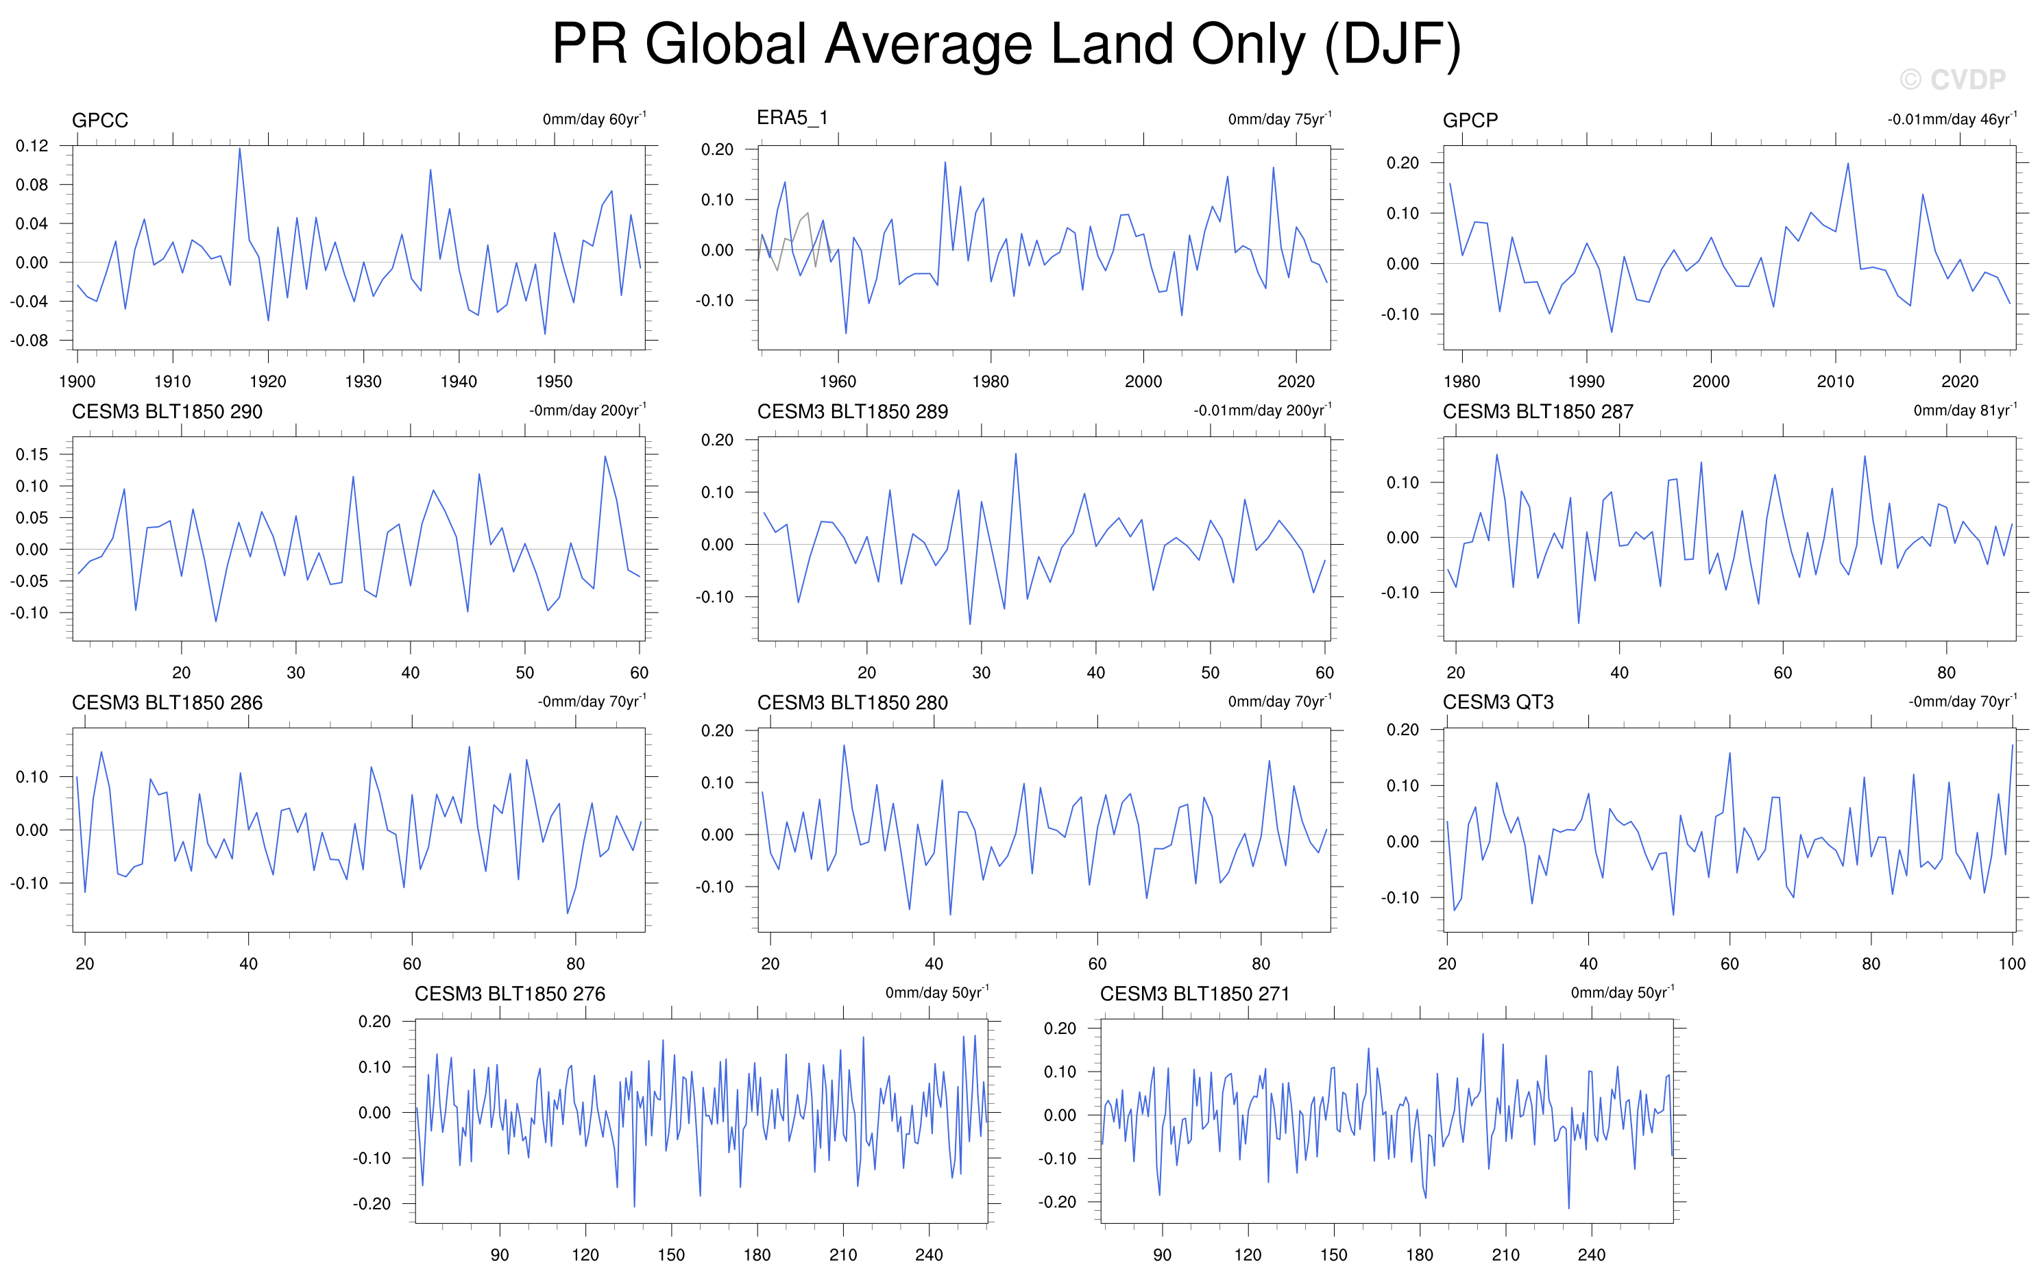Click the 2000 tick label in ERA5_1 plot

tap(1143, 382)
